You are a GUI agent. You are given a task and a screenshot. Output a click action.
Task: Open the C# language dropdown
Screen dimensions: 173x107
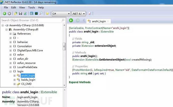click(x=61, y=14)
